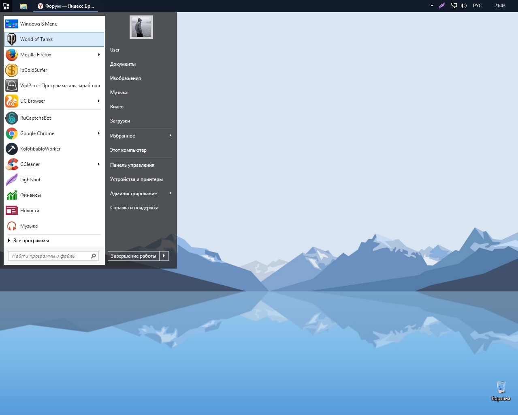This screenshot has height=415, width=518.
Task: Open the ipGoldSurfer coin icon
Action: (x=12, y=70)
